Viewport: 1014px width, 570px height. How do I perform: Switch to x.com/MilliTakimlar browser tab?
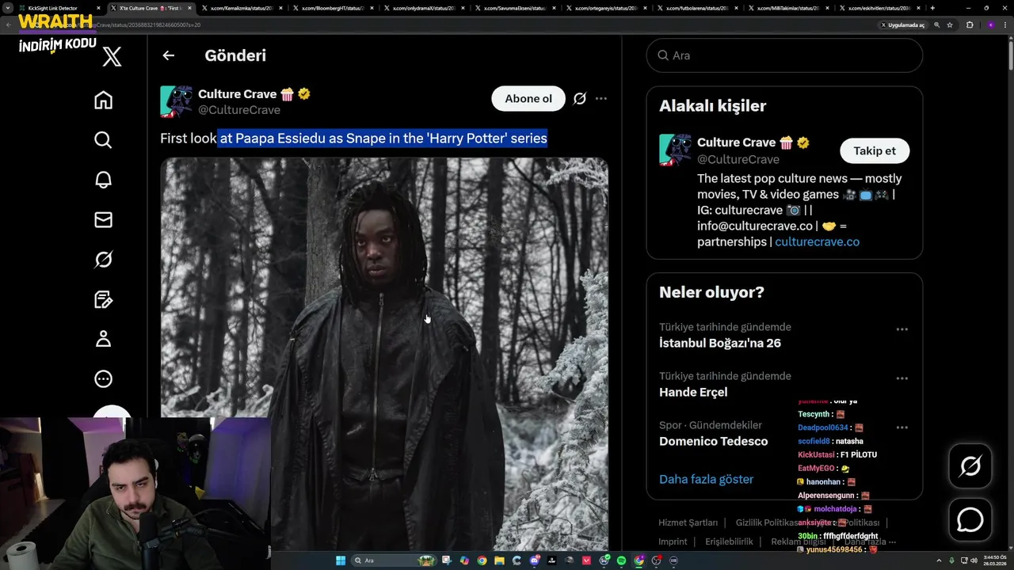[788, 8]
